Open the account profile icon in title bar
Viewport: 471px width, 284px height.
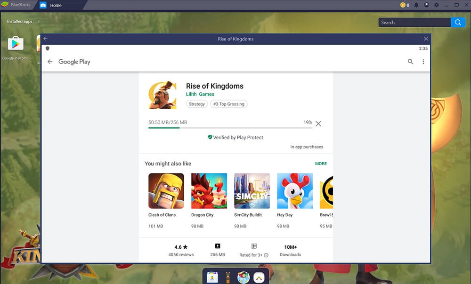click(x=426, y=5)
